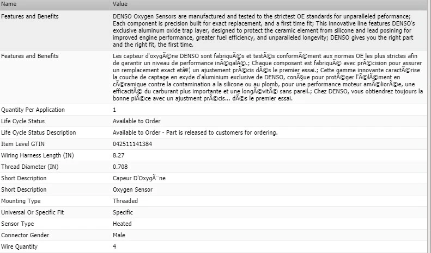
Task: Click the Value column header
Action: [x=120, y=4]
